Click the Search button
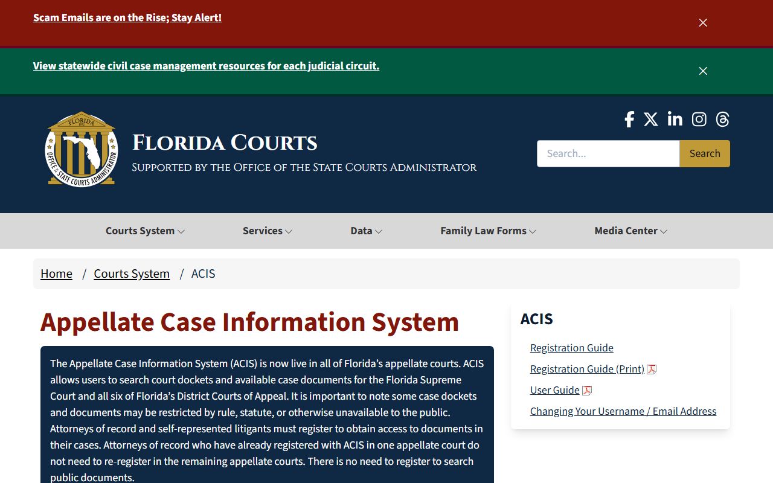This screenshot has height=483, width=773. click(705, 153)
